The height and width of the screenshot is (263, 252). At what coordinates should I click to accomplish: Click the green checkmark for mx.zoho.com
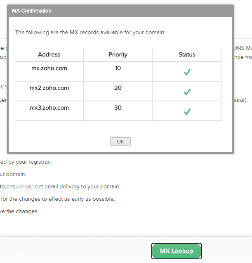(x=187, y=72)
